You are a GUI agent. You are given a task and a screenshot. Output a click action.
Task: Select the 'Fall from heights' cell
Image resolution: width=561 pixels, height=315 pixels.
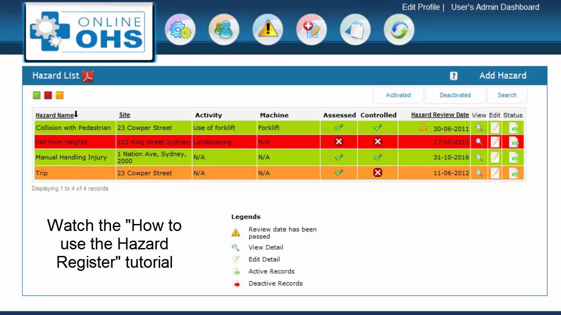tap(75, 142)
